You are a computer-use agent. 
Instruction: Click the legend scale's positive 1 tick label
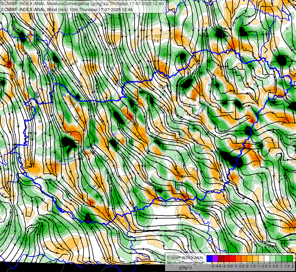281,266
